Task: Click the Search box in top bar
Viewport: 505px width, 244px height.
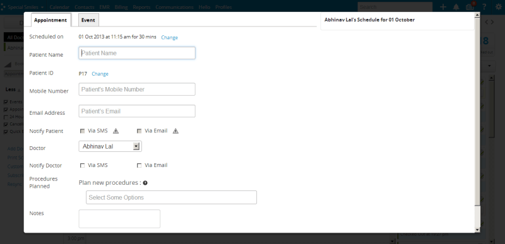Action: (x=395, y=7)
